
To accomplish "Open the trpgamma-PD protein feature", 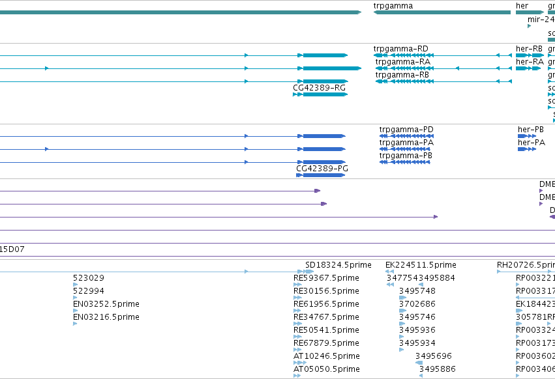I will click(406, 135).
